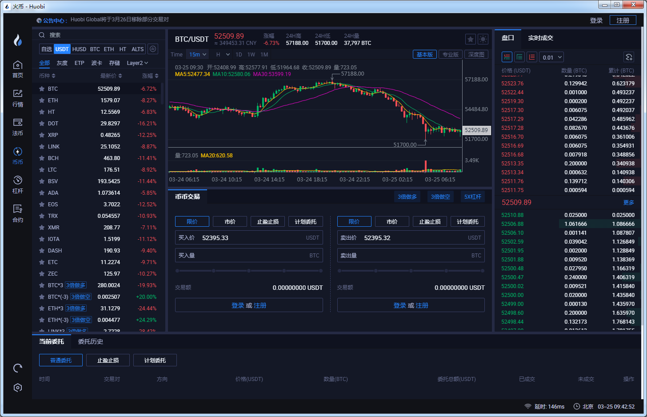Favorite DASH with its star icon

click(x=42, y=251)
